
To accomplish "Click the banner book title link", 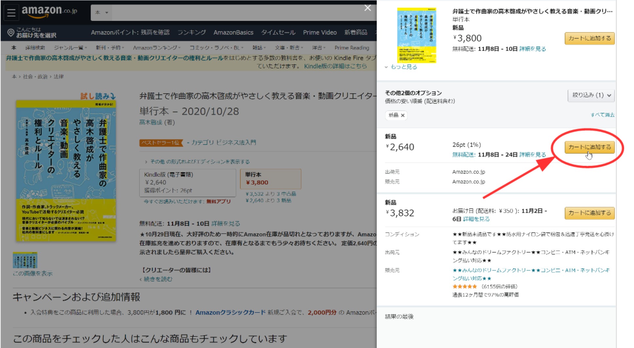I will tap(115, 58).
